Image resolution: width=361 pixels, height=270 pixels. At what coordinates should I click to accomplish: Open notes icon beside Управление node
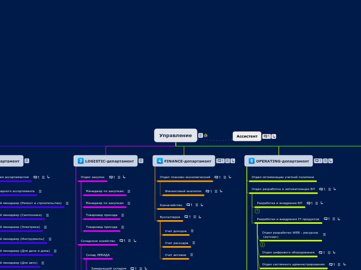pyautogui.click(x=201, y=136)
